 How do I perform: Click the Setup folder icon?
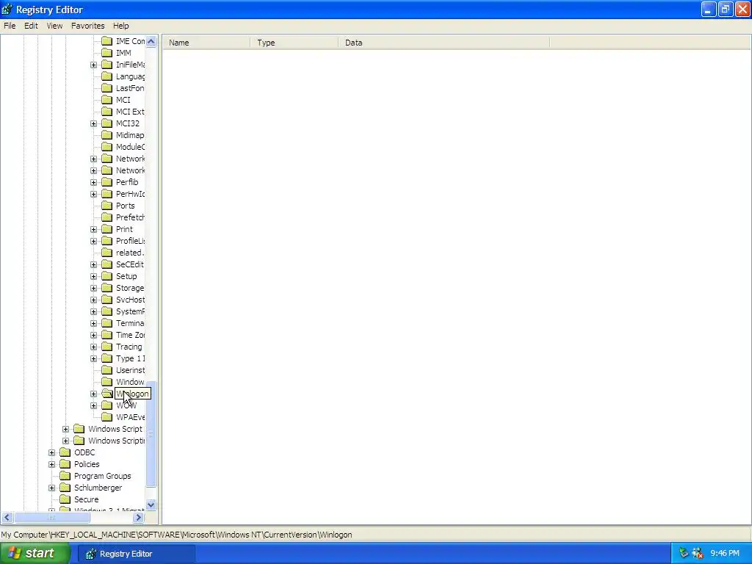click(x=107, y=276)
